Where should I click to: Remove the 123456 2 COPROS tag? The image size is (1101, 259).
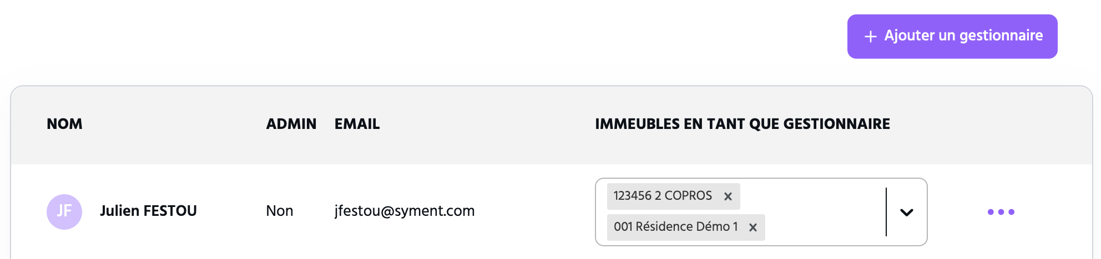pos(728,196)
